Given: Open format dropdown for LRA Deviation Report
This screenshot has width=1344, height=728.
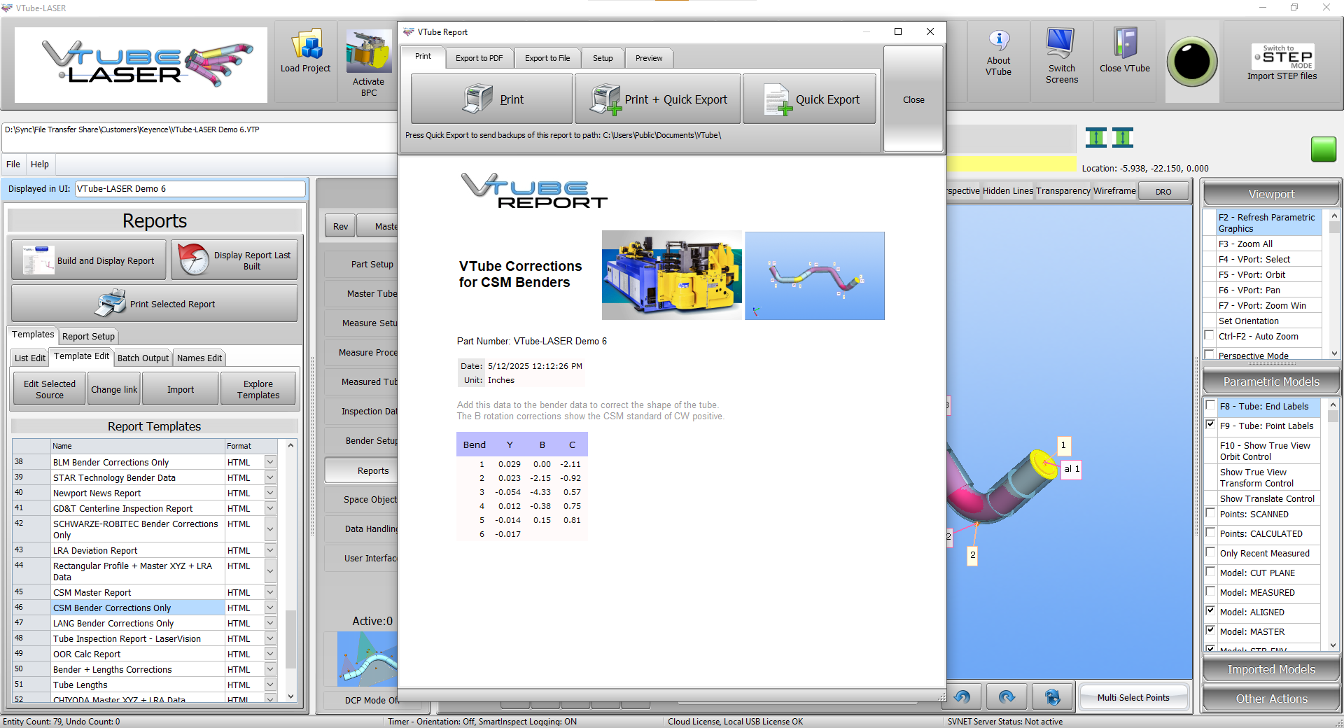Looking at the screenshot, I should pyautogui.click(x=270, y=550).
